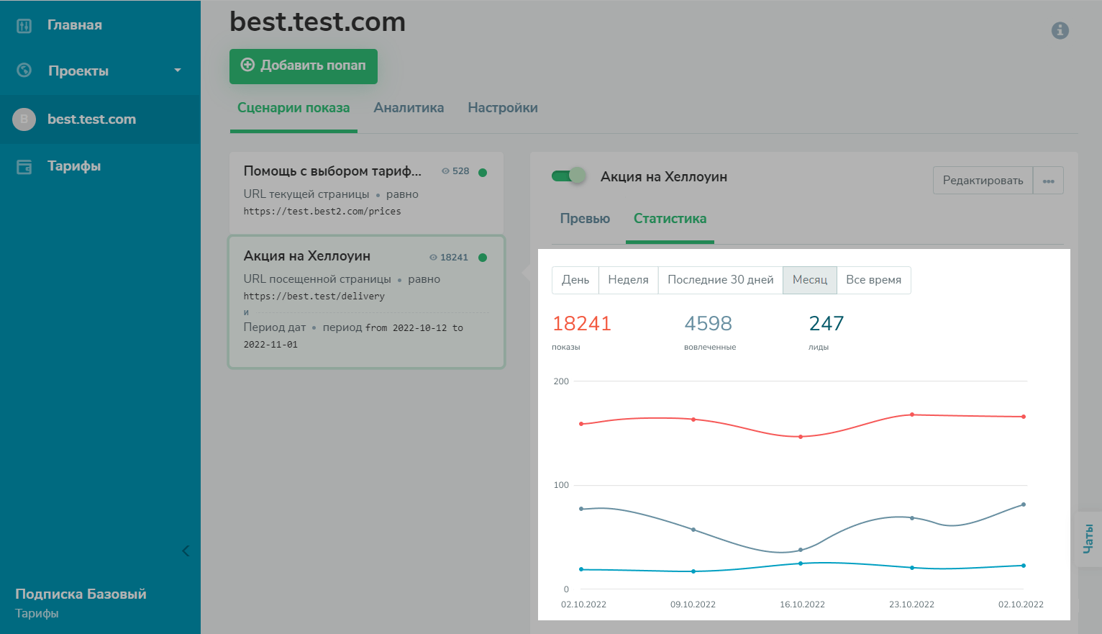Click the best.test.com avatar circle icon
Screen dimensions: 1102x634
click(x=24, y=119)
